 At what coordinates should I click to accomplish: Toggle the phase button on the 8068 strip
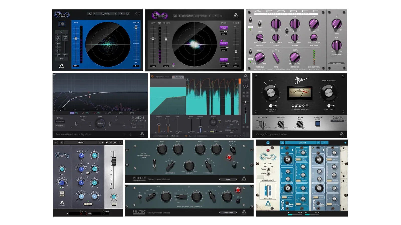tap(90, 204)
